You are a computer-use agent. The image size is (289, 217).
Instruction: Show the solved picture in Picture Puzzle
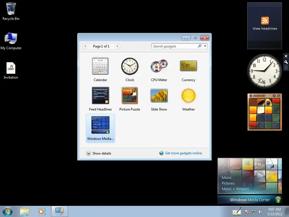pos(274,96)
